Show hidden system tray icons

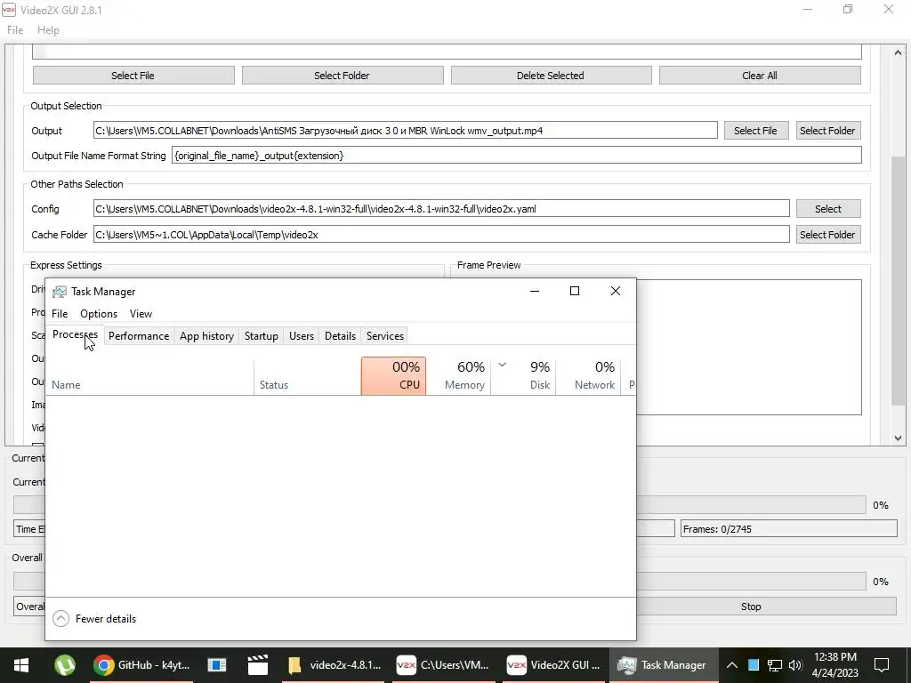732,665
